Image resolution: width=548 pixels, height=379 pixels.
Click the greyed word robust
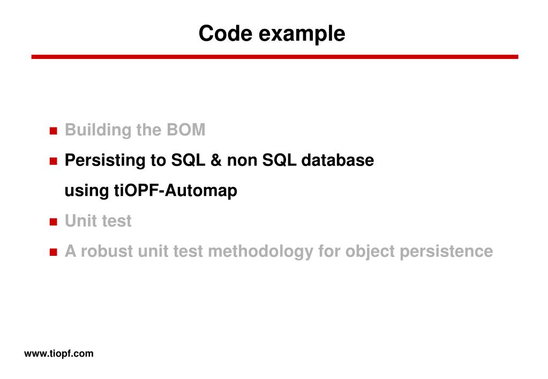tap(107, 251)
